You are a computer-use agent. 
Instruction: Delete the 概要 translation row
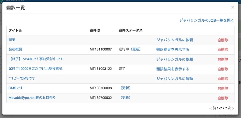tap(223, 40)
